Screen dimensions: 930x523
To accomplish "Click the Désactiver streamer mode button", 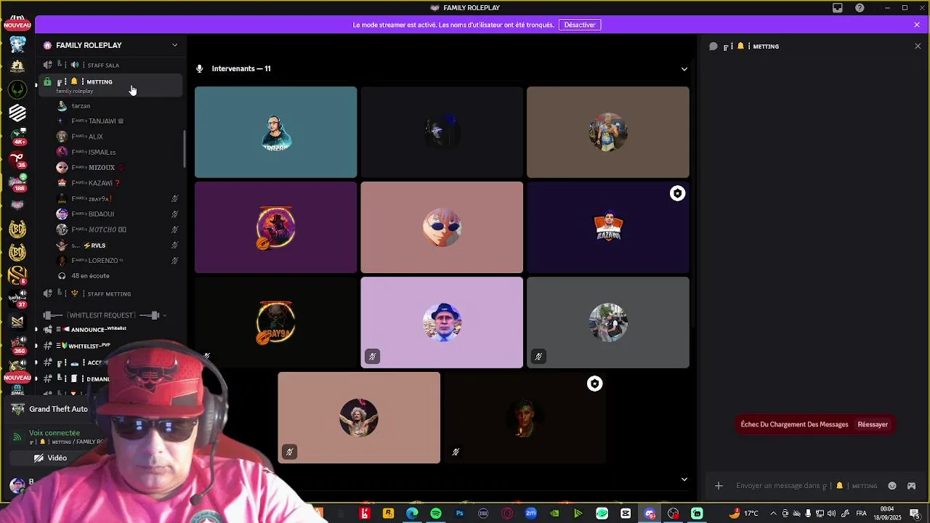I will click(x=580, y=25).
